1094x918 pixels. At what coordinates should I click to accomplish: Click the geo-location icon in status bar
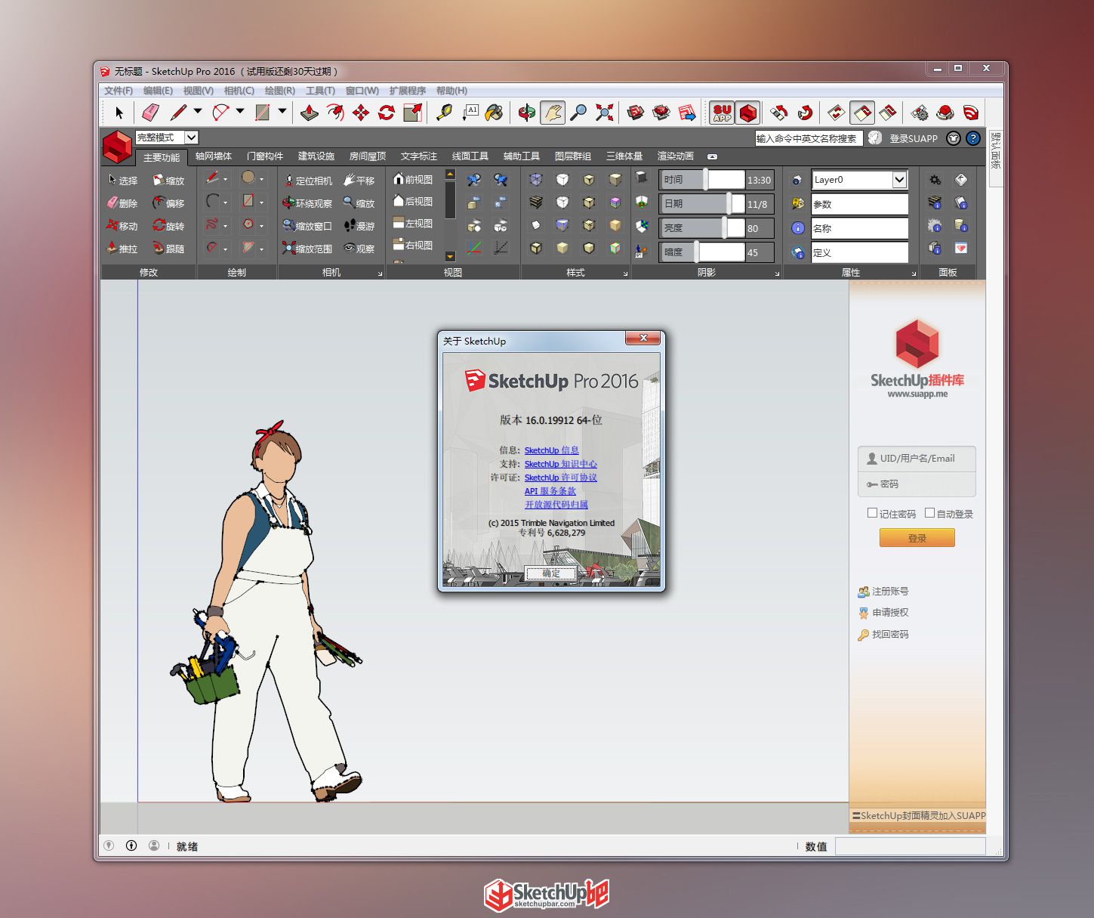[109, 845]
